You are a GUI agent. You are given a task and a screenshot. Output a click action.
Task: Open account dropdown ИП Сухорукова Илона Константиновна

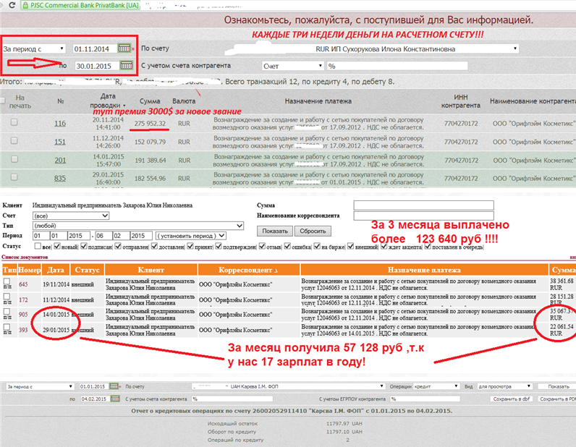(373, 48)
